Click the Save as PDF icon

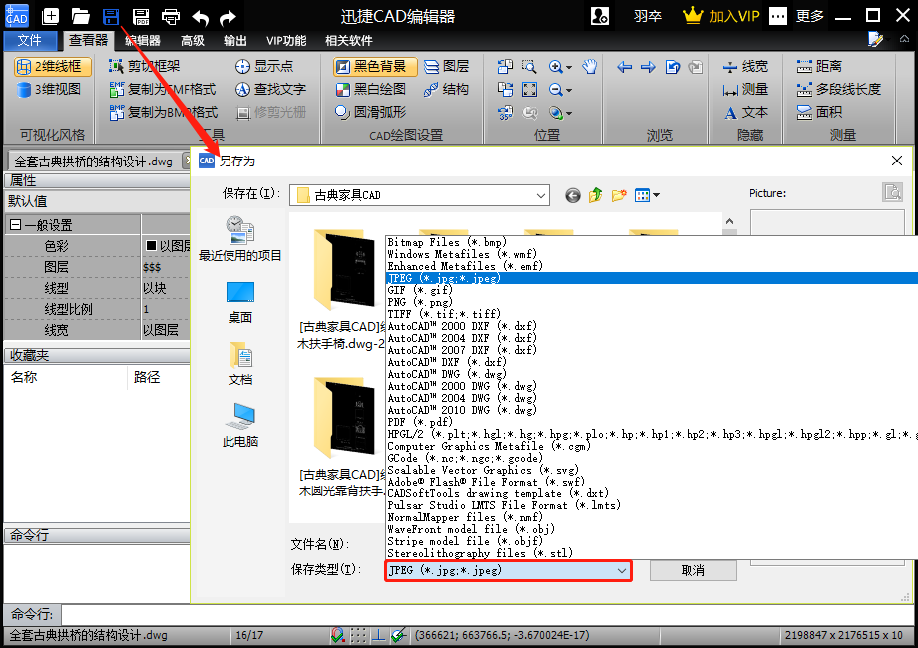pos(141,16)
